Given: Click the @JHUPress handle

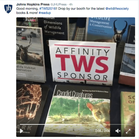Looking at the screenshot, I should tap(59, 4).
